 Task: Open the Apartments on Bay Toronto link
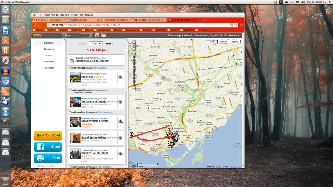tap(92, 61)
